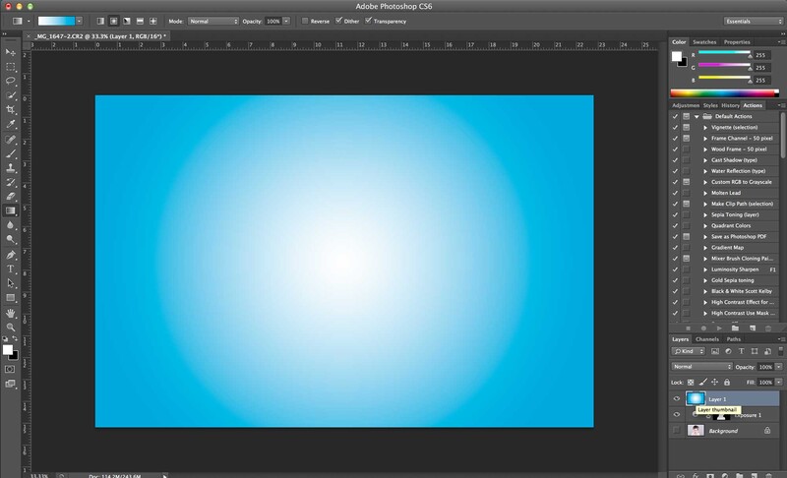Open the Essentials workspace dropdown
Image resolution: width=787 pixels, height=478 pixels.
(753, 21)
